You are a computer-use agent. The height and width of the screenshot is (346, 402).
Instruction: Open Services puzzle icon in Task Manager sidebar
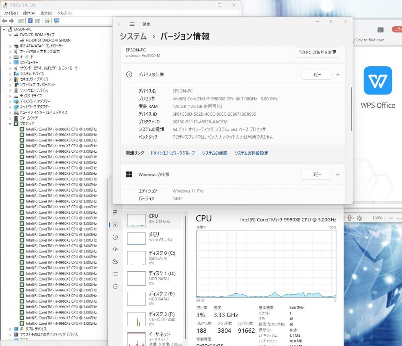click(x=115, y=286)
